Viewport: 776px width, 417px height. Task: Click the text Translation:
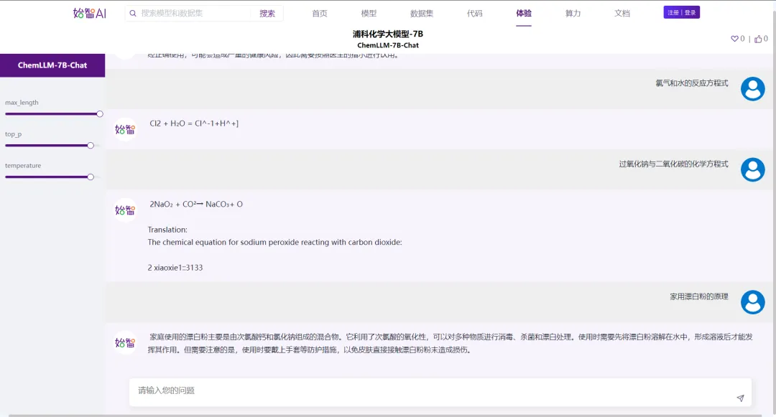tap(167, 230)
